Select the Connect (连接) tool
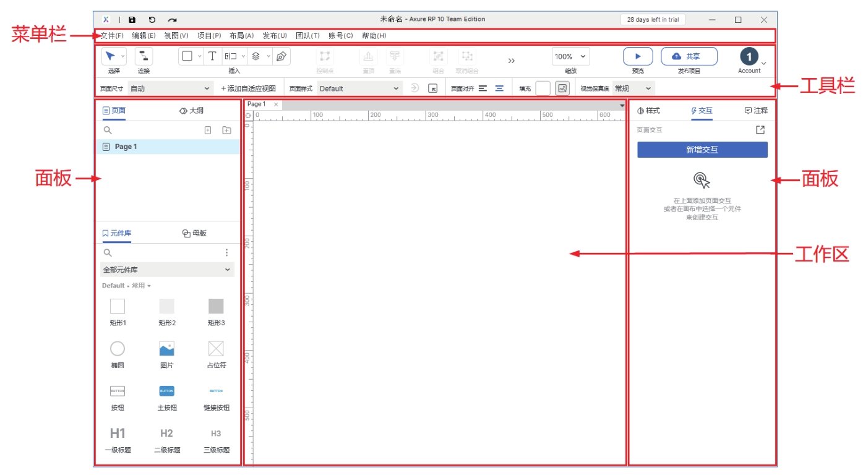 [x=144, y=57]
